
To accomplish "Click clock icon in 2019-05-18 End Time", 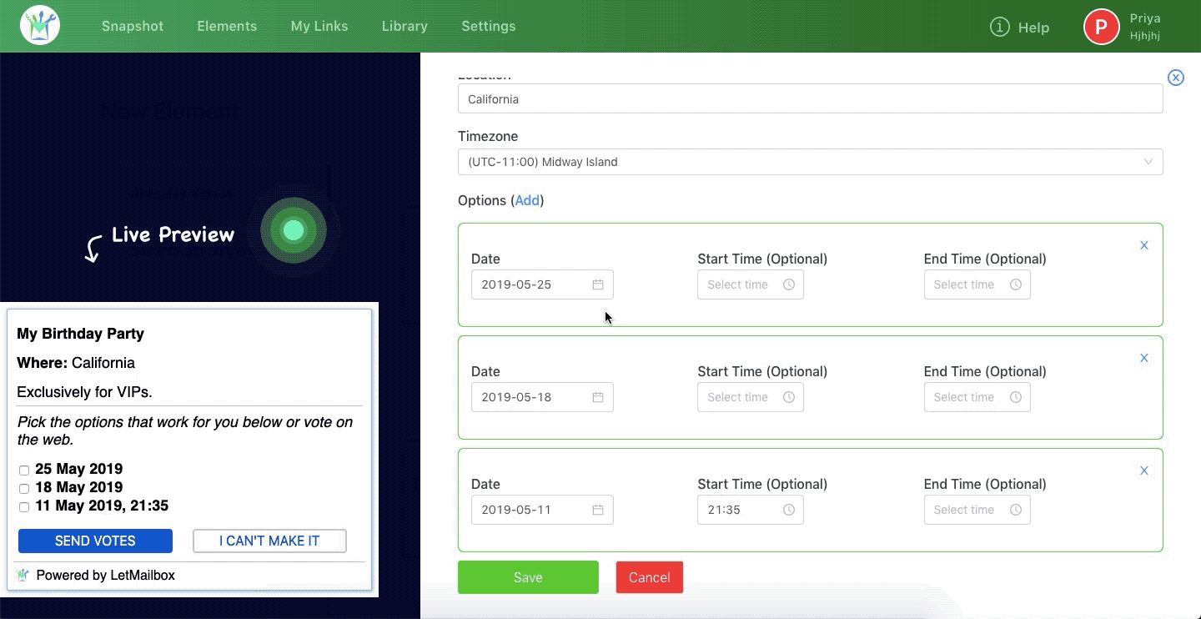I will [x=1016, y=397].
